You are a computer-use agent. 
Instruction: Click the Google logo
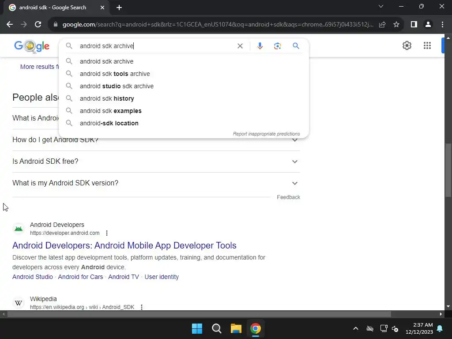tap(32, 46)
